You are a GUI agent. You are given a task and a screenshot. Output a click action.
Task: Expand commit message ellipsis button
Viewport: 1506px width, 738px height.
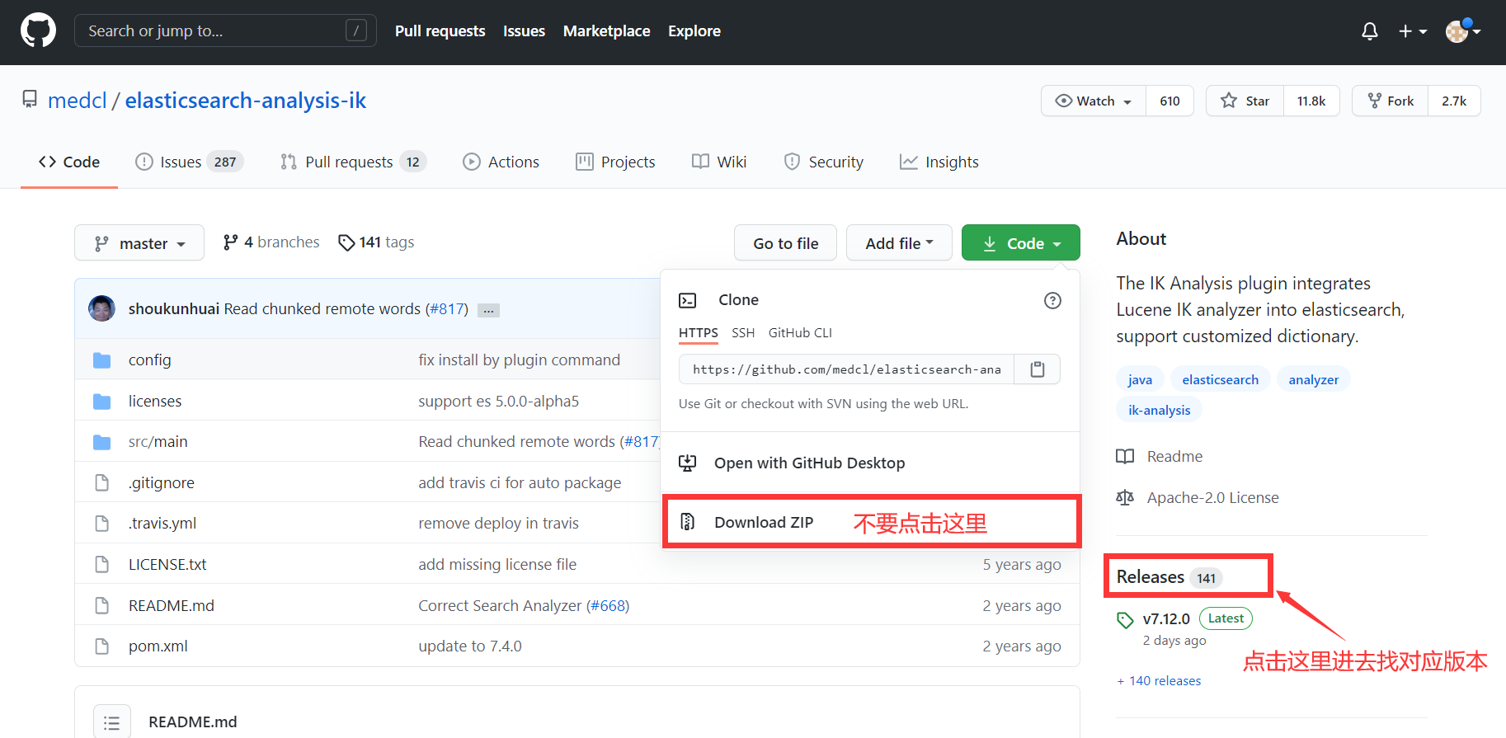488,310
